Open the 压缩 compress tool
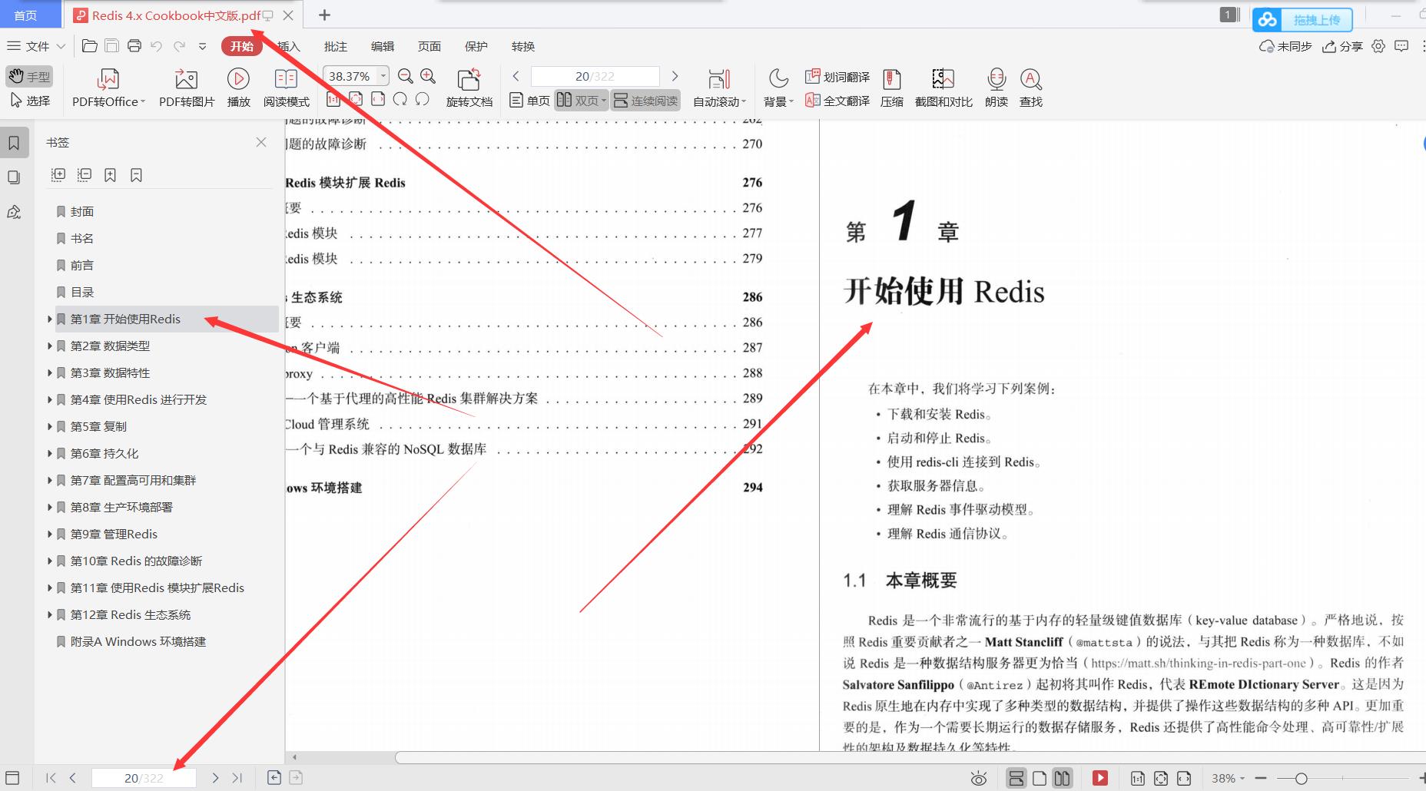This screenshot has width=1426, height=791. pos(891,88)
